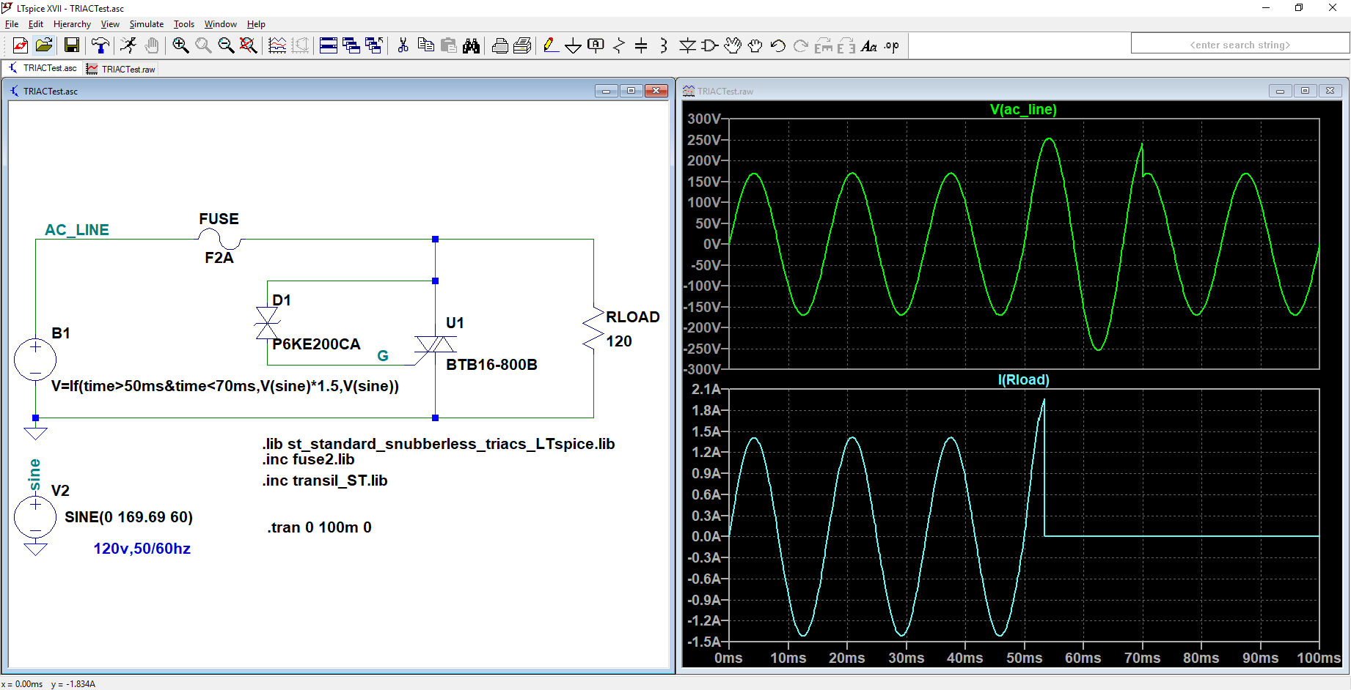This screenshot has height=690, width=1351.
Task: Open the Simulate menu
Action: (147, 24)
